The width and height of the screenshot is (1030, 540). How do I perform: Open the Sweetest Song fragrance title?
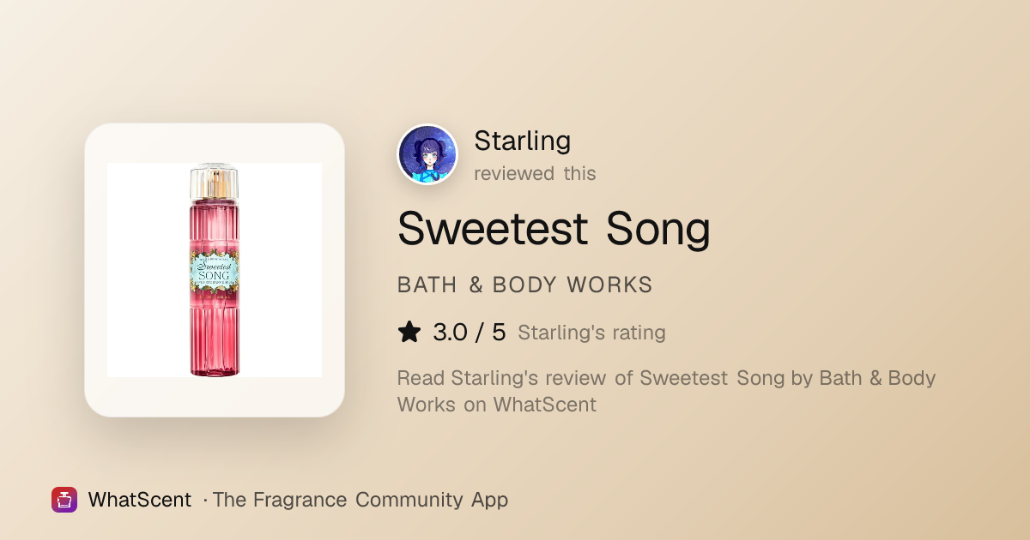tap(554, 229)
